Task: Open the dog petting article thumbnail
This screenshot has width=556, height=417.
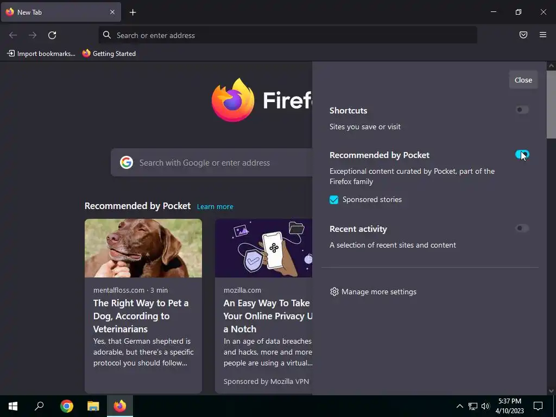Action: [143, 248]
